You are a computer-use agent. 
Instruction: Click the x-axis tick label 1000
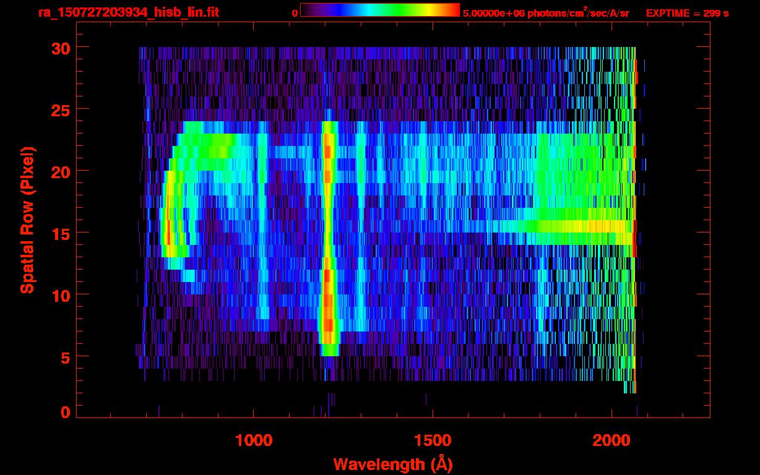[x=254, y=440]
